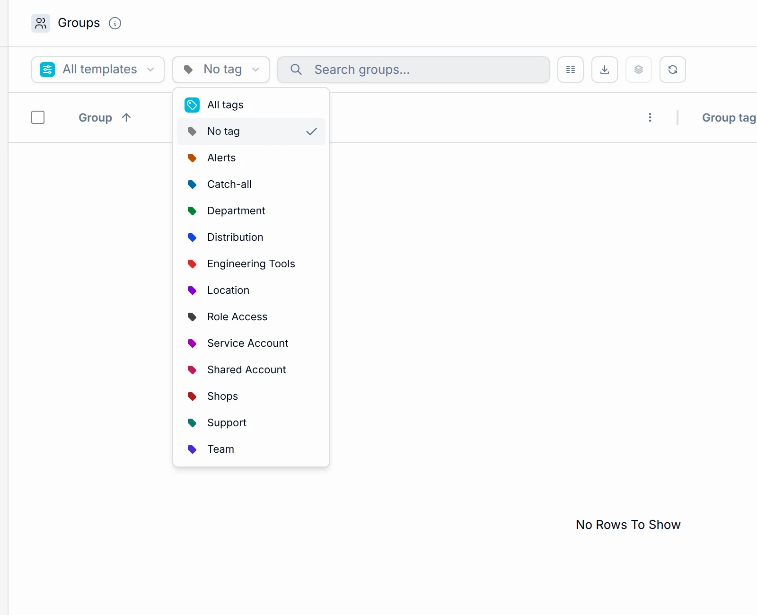
Task: Click the layers stack icon button
Action: pos(639,70)
